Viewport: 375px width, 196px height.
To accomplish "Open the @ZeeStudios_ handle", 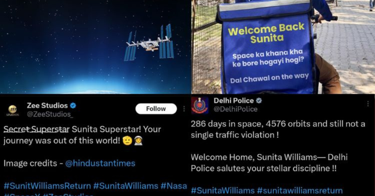I will tap(50, 114).
